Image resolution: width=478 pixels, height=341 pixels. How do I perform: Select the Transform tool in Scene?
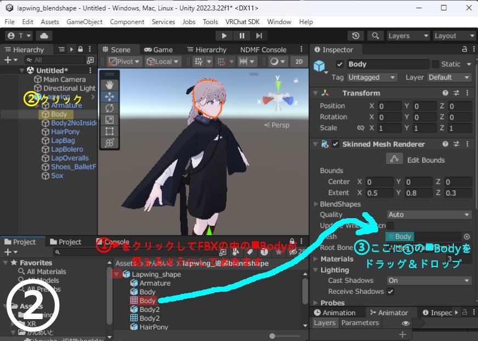pyautogui.click(x=109, y=143)
